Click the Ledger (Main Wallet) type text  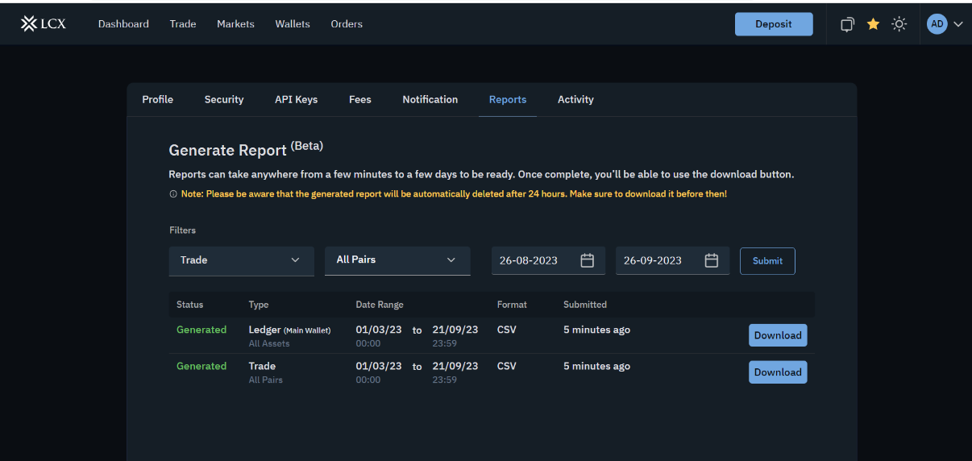point(289,330)
